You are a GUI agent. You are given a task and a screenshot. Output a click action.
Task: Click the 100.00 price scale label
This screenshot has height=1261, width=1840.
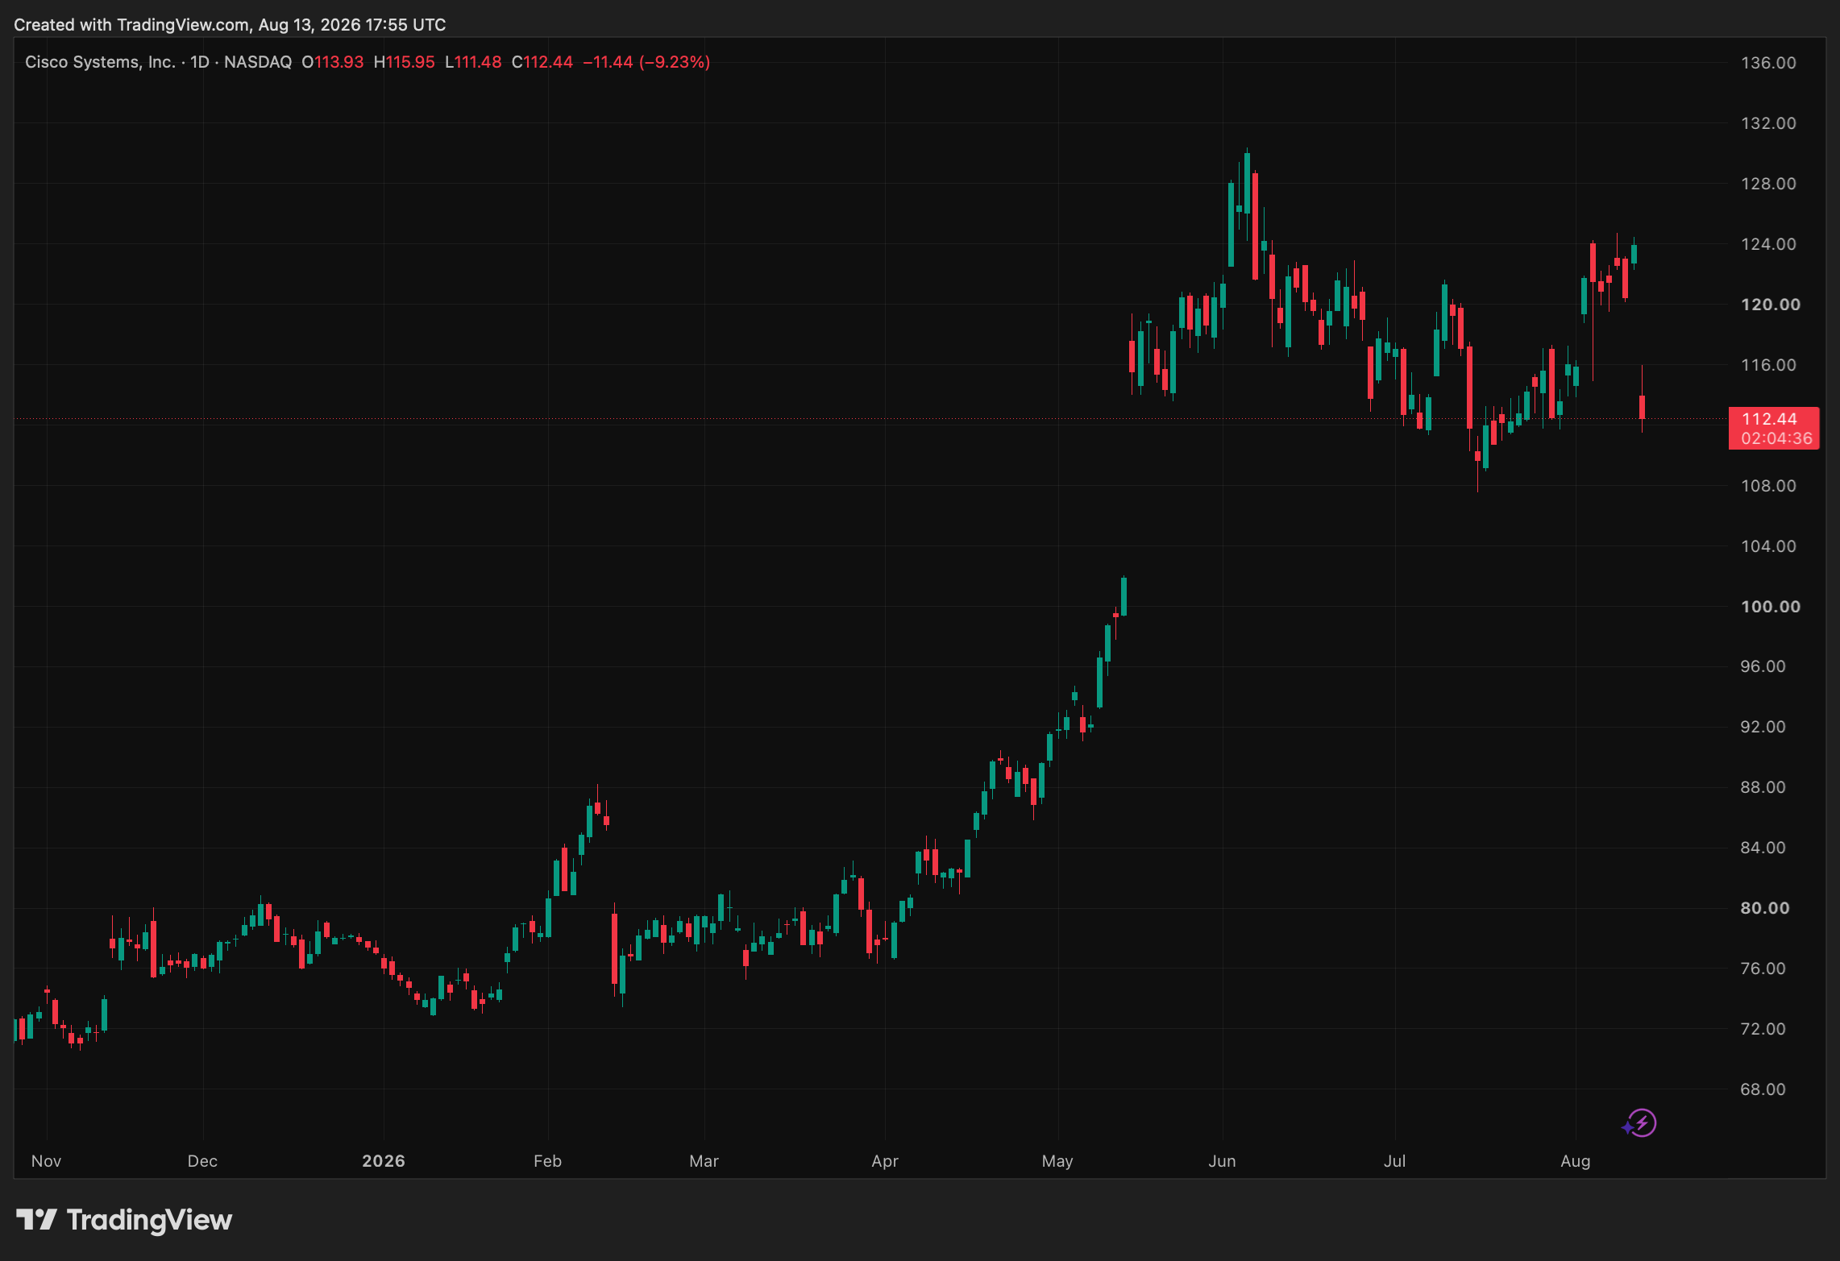coord(1771,607)
